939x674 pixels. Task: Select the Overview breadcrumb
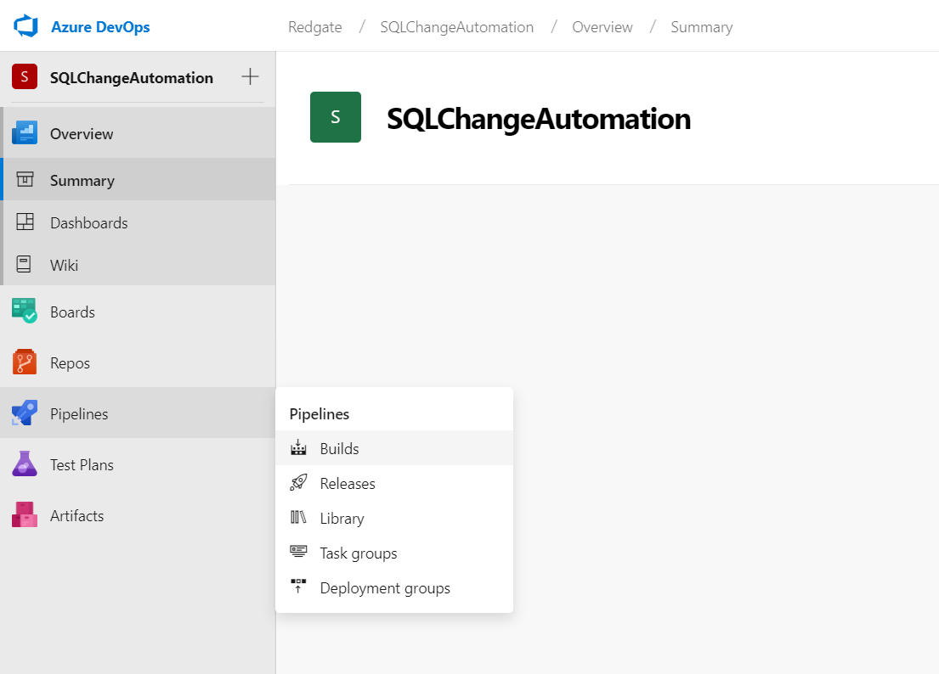[x=602, y=27]
